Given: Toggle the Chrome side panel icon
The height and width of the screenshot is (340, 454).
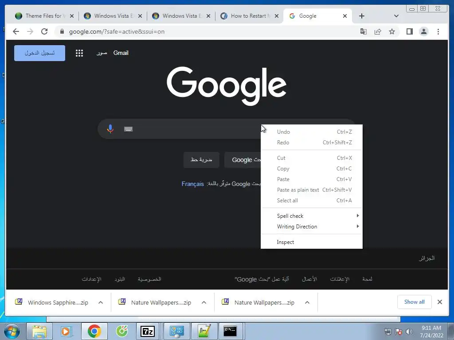Looking at the screenshot, I should click(x=409, y=31).
